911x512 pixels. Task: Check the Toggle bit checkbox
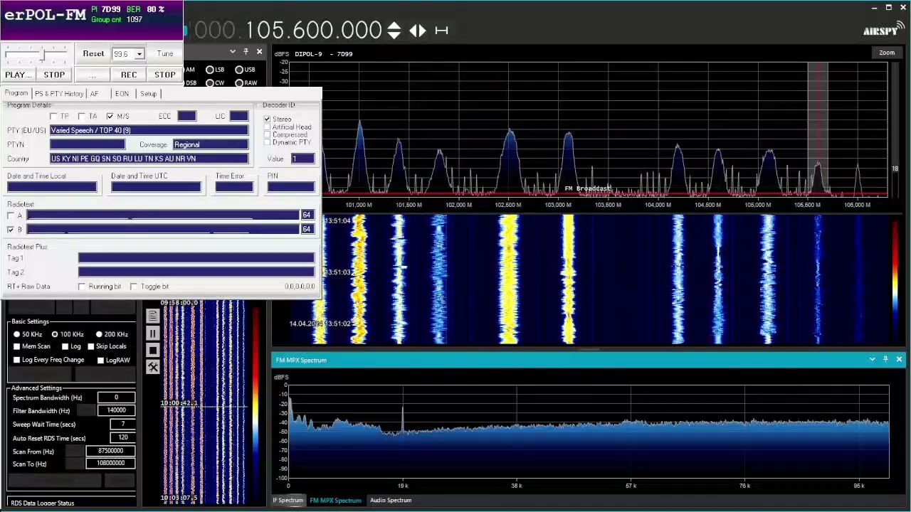[134, 287]
